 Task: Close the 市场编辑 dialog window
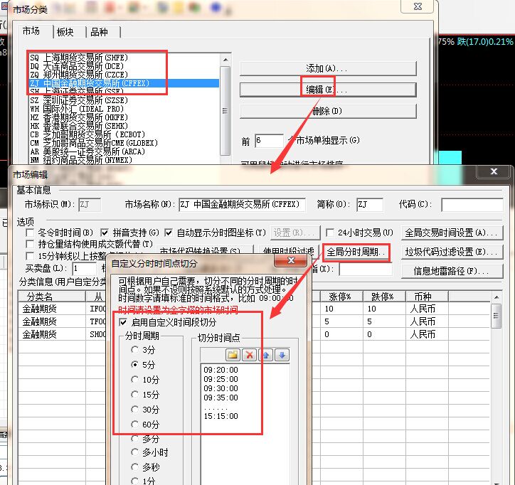point(493,172)
